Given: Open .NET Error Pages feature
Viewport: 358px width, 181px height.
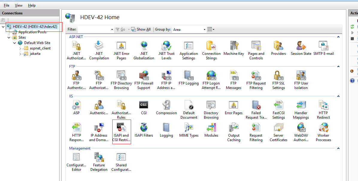Looking at the screenshot, I should (x=121, y=50).
